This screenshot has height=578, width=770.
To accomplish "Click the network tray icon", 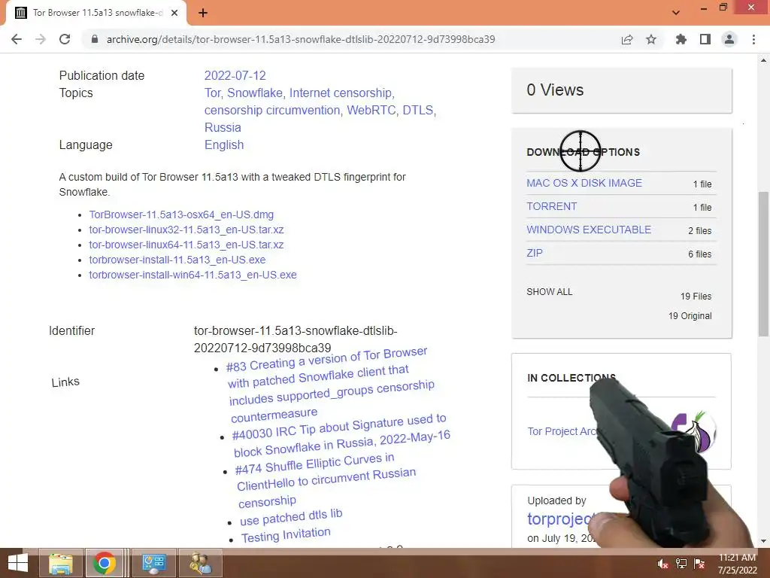I will (681, 564).
